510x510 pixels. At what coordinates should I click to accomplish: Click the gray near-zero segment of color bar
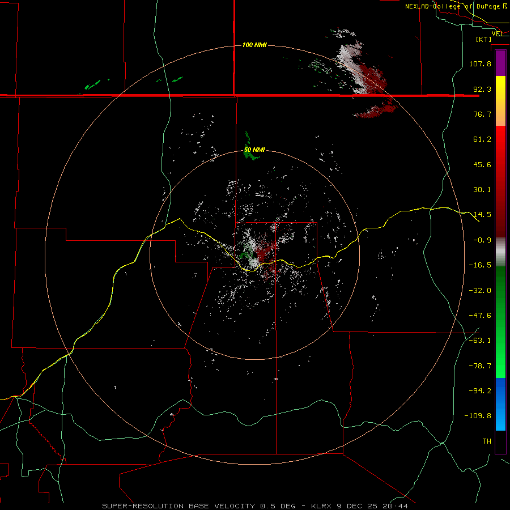click(x=500, y=252)
